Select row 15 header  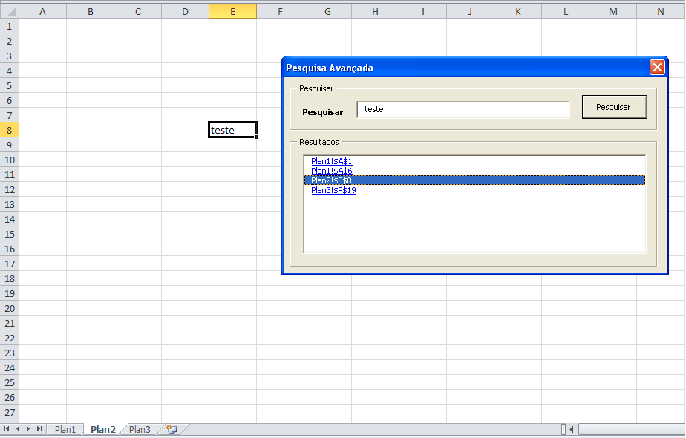point(9,234)
